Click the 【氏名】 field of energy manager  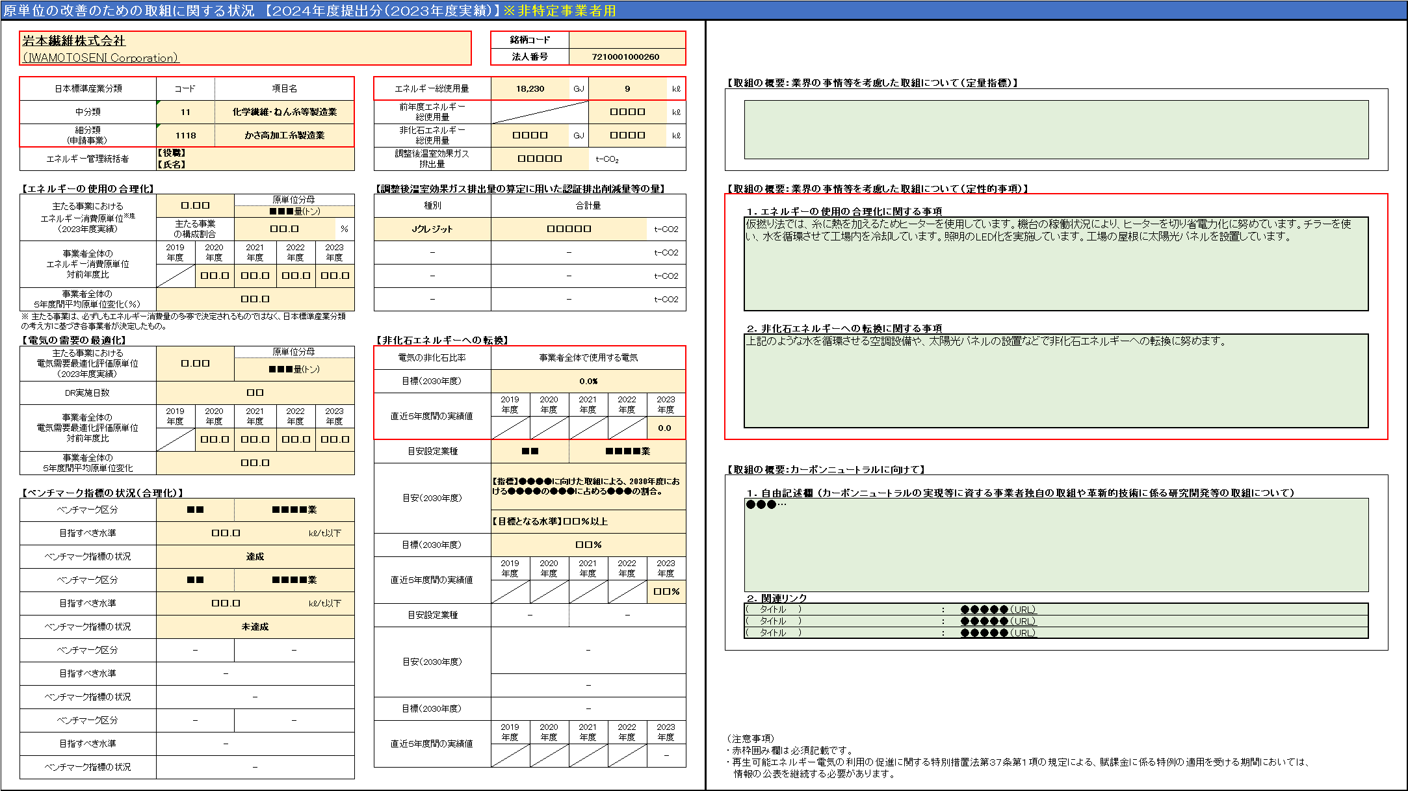pyautogui.click(x=255, y=164)
